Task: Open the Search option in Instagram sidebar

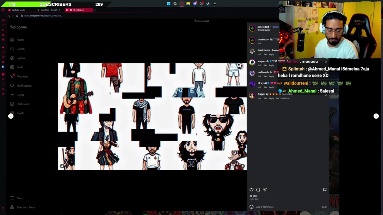Action: 17,49
